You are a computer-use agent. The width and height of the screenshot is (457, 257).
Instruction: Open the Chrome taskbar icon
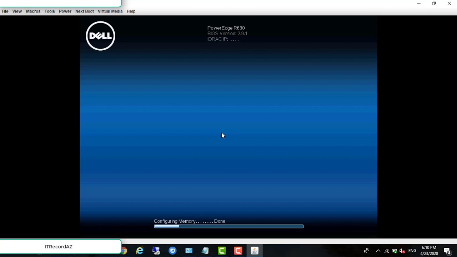[124, 251]
